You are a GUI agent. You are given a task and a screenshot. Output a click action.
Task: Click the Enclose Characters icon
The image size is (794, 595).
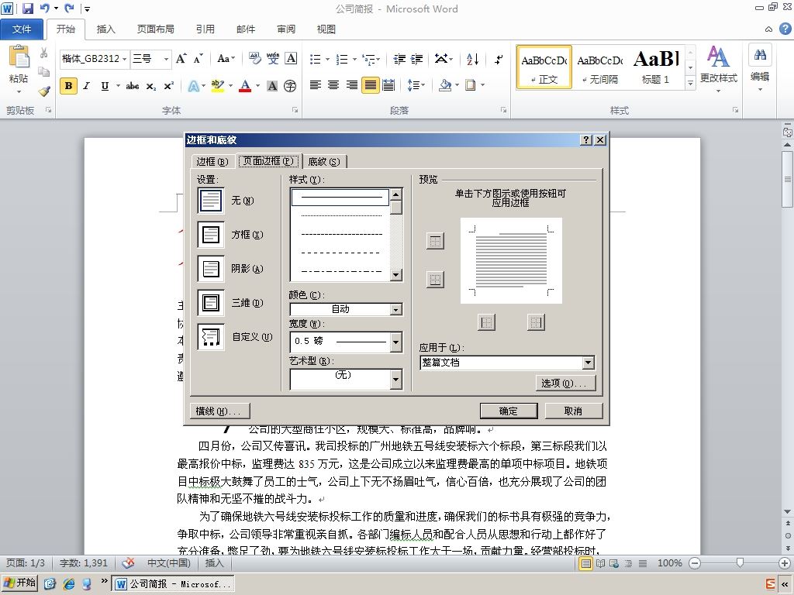(290, 86)
